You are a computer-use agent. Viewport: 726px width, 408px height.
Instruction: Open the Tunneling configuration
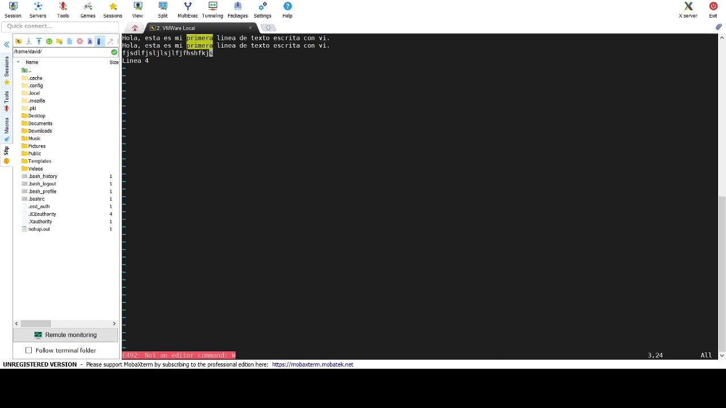pyautogui.click(x=212, y=8)
